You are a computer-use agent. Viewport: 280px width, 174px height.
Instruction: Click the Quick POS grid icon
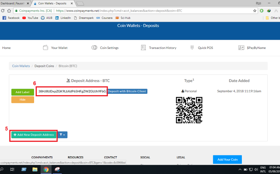[192, 48]
